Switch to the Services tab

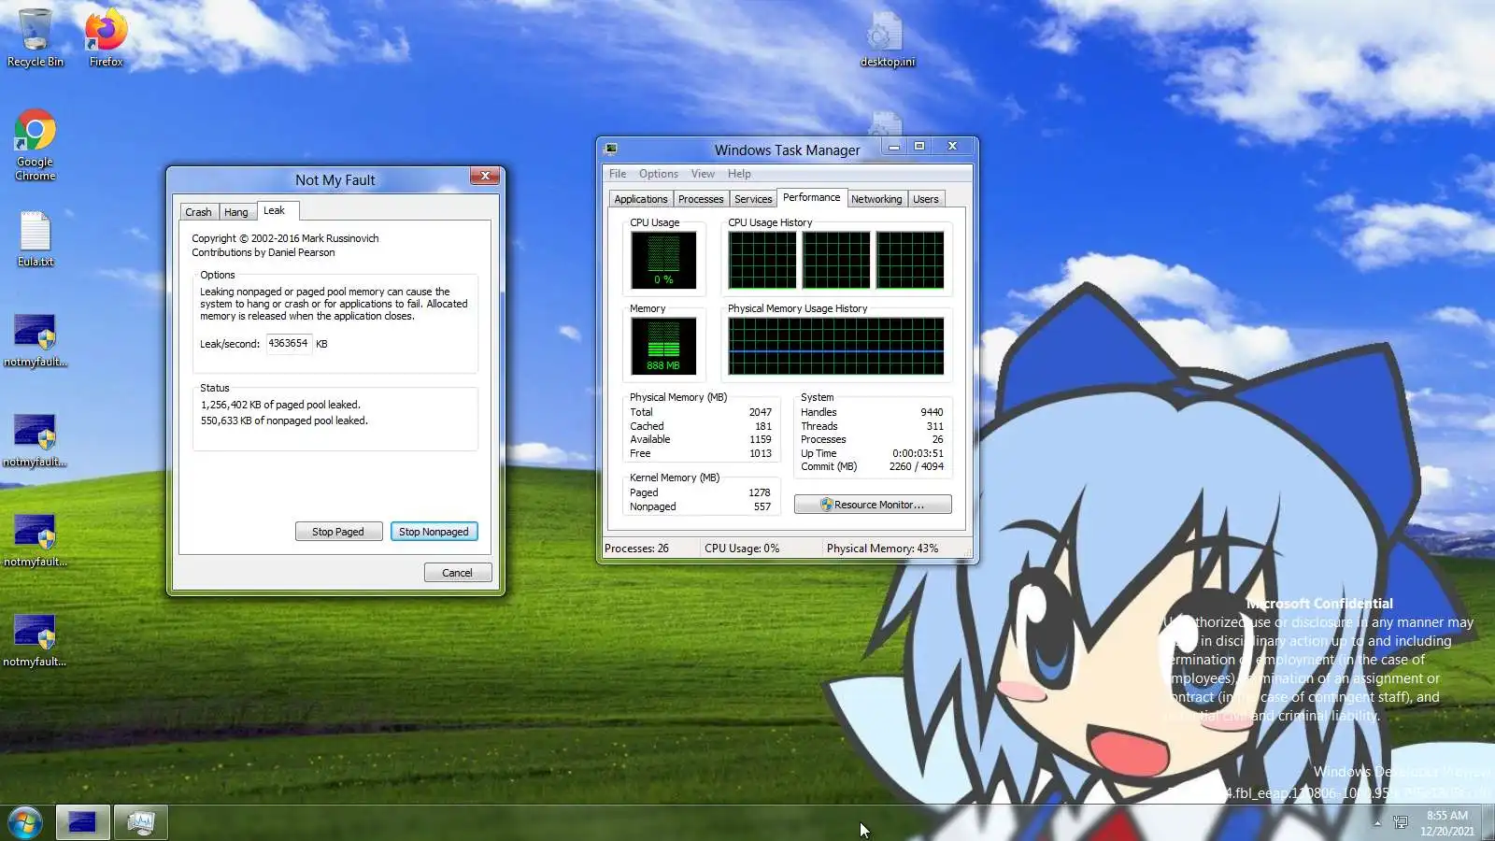[x=753, y=199]
